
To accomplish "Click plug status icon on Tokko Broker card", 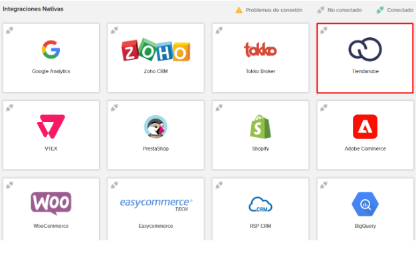I will coord(219,31).
